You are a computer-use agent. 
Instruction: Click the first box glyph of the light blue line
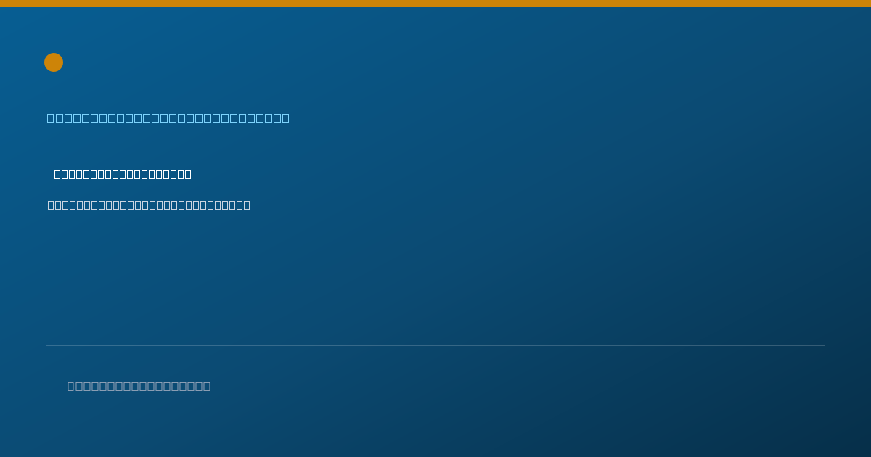51,118
